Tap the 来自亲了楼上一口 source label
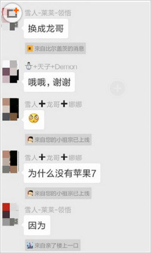 tap(52, 245)
